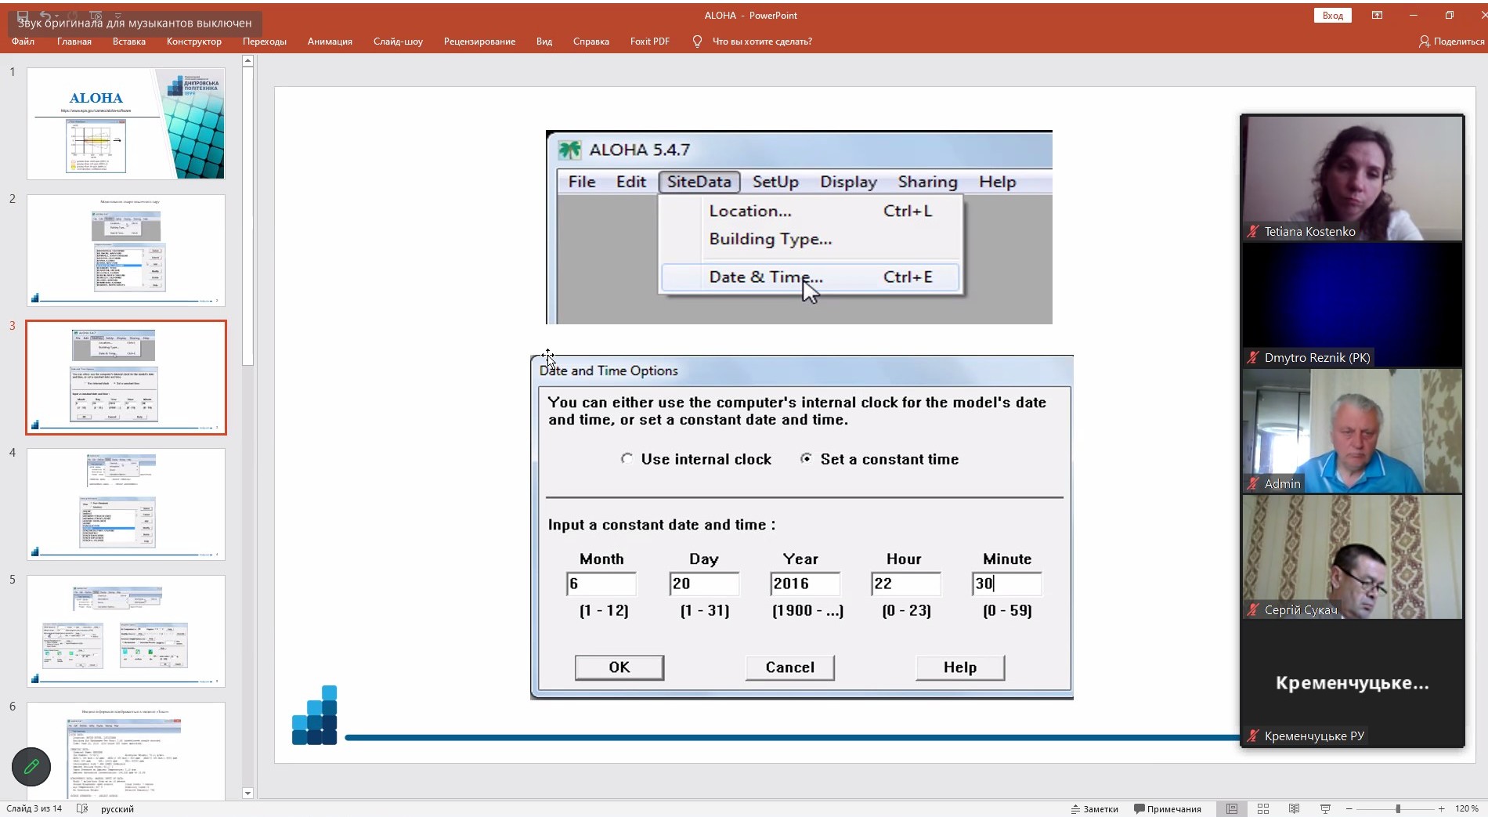1488x817 pixels.
Task: Click the green pencil annotation button
Action: click(31, 767)
